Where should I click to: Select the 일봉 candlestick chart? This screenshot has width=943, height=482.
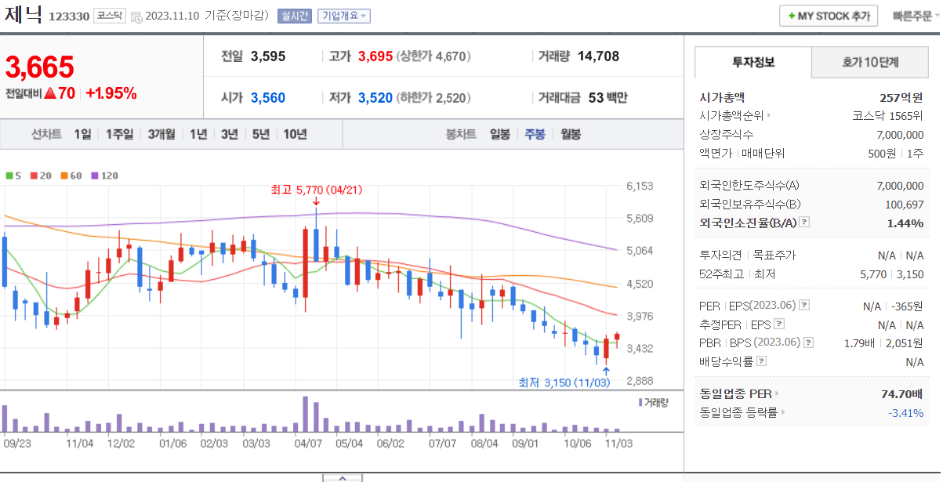click(x=500, y=134)
